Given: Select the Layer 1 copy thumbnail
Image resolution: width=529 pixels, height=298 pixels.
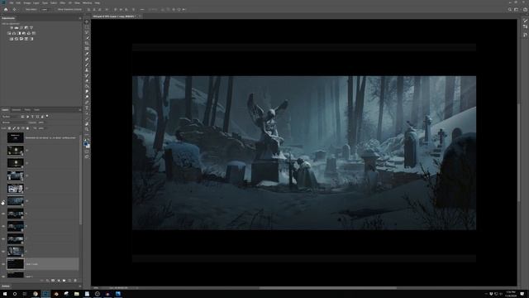Looking at the screenshot, I should pyautogui.click(x=16, y=264).
